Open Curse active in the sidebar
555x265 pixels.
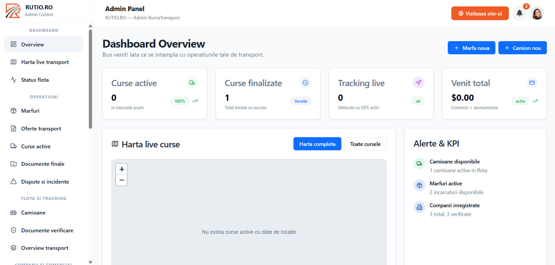click(x=44, y=147)
